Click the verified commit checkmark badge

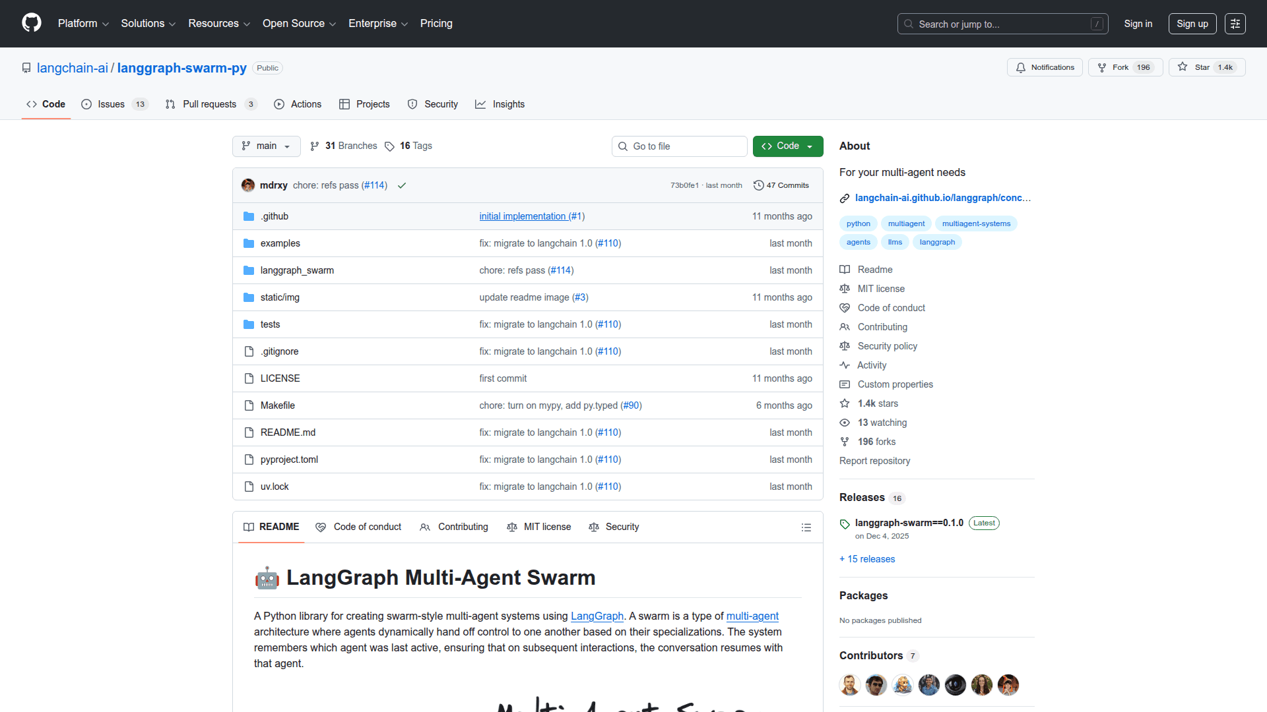pyautogui.click(x=401, y=185)
